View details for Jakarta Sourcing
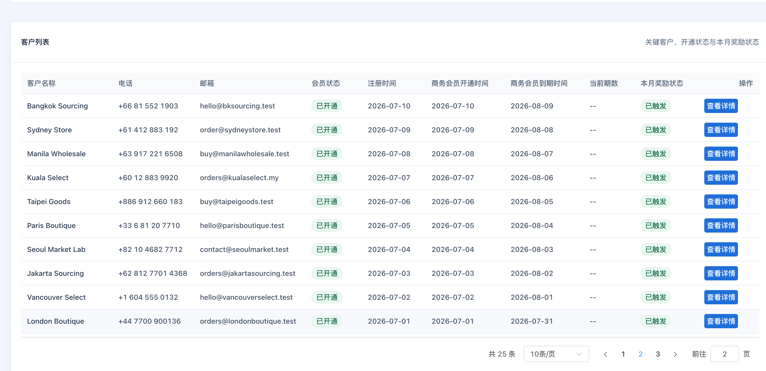The height and width of the screenshot is (371, 766). pos(721,273)
